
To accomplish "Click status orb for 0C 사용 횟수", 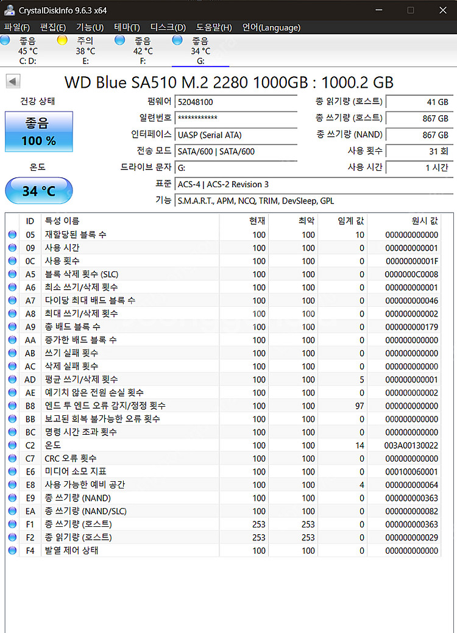I will click(13, 261).
